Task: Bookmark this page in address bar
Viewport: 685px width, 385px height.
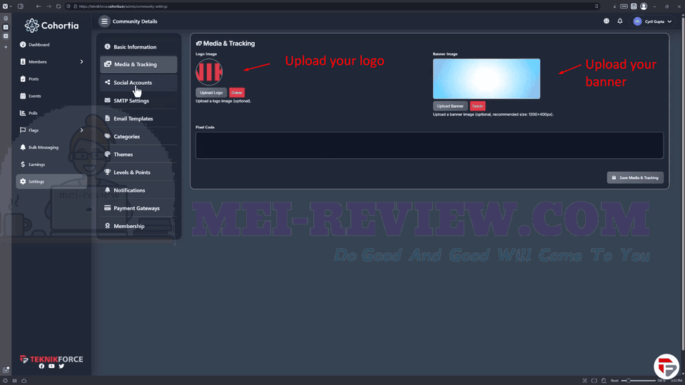Action: (x=597, y=6)
